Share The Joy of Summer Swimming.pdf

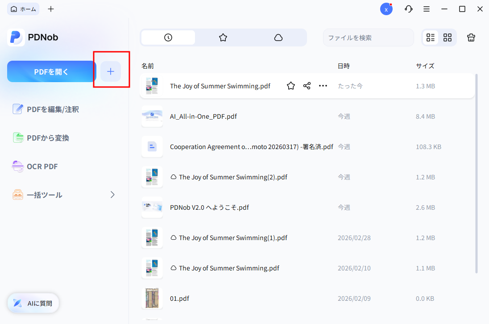coord(307,86)
